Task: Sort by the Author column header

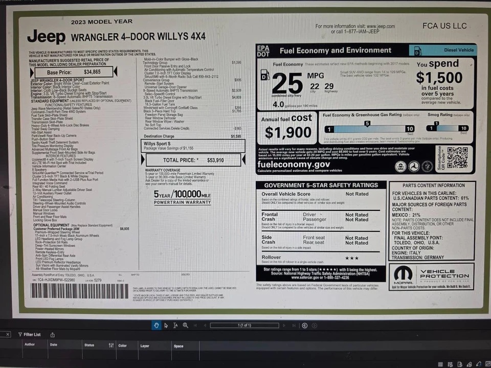Action: [x=30, y=344]
